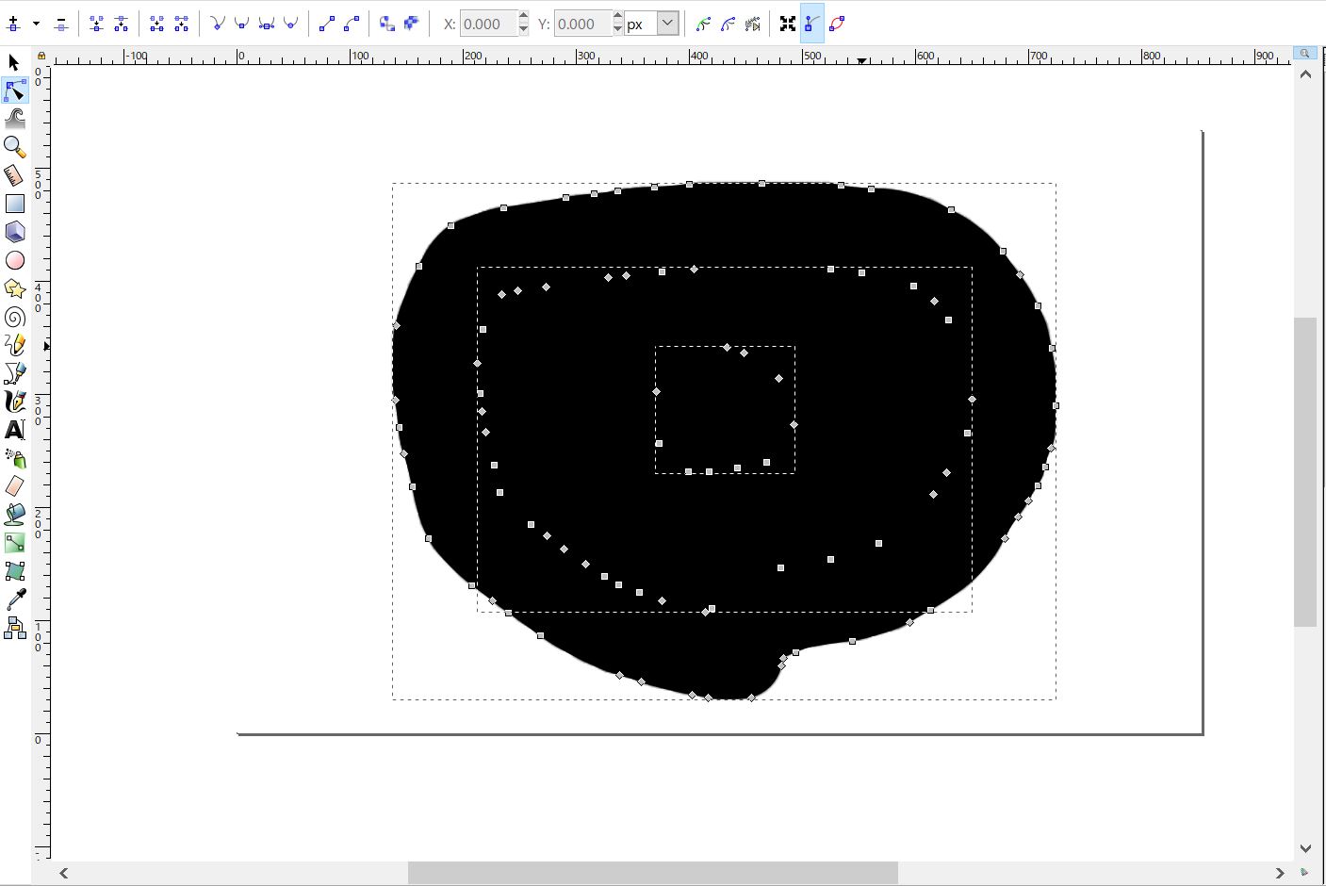Select the 3D Box tool

coord(14,232)
